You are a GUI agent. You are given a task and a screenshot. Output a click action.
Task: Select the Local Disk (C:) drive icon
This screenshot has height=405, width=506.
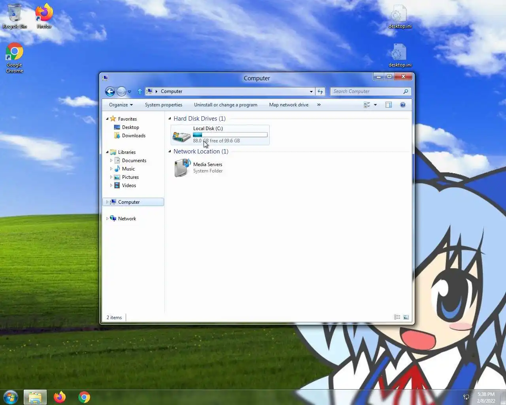click(181, 136)
